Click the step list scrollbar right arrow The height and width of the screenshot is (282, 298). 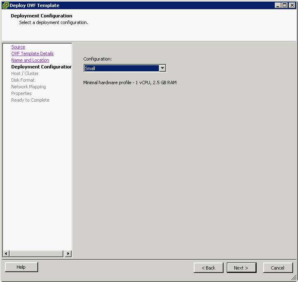click(68, 253)
